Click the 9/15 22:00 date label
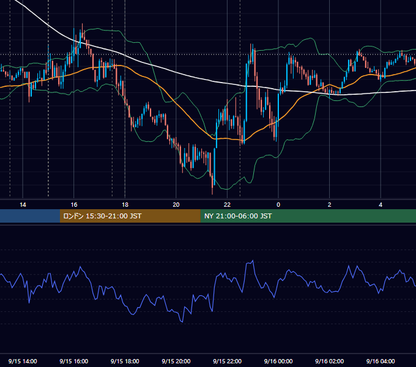The height and width of the screenshot is (367, 416). (x=227, y=361)
